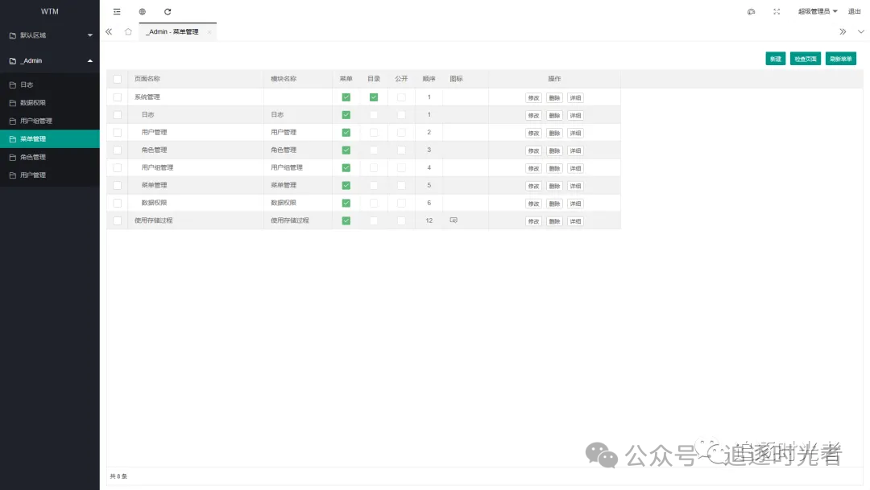Click the order value 12 cell
Screen dimensions: 870x490
[429, 220]
